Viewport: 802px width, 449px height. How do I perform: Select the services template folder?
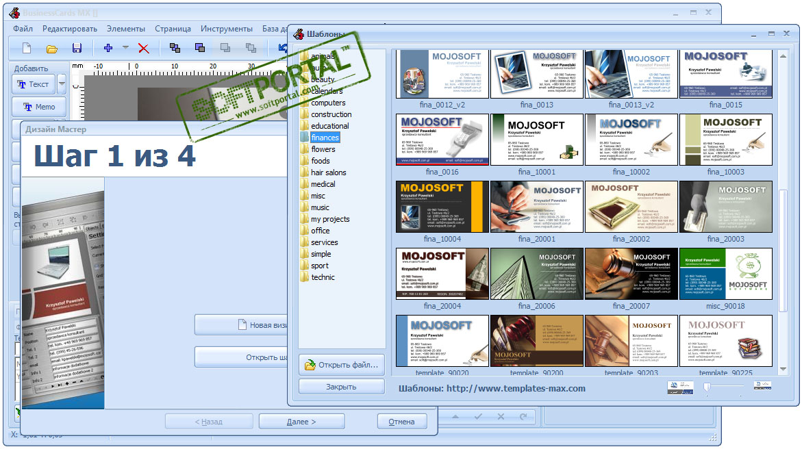coord(324,242)
